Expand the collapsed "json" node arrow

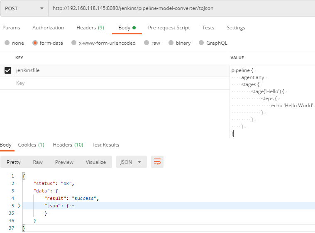[19, 206]
